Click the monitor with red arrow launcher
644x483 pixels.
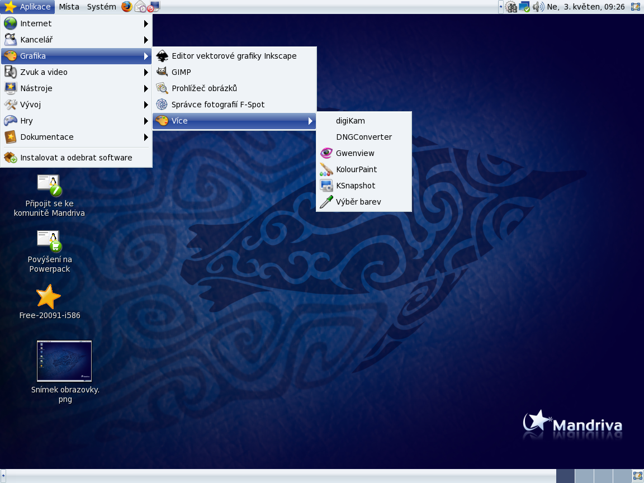154,7
